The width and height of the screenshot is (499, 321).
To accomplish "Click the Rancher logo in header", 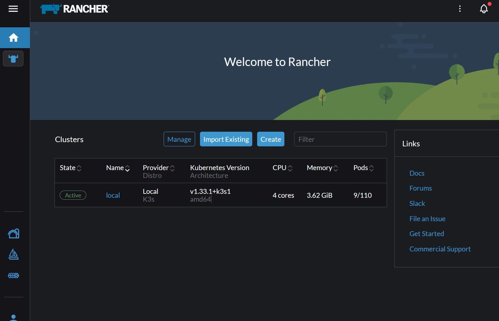I will [75, 9].
